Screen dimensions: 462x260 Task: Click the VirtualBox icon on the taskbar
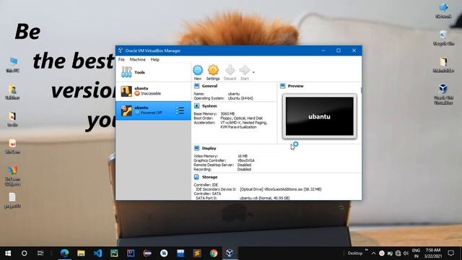[230, 253]
